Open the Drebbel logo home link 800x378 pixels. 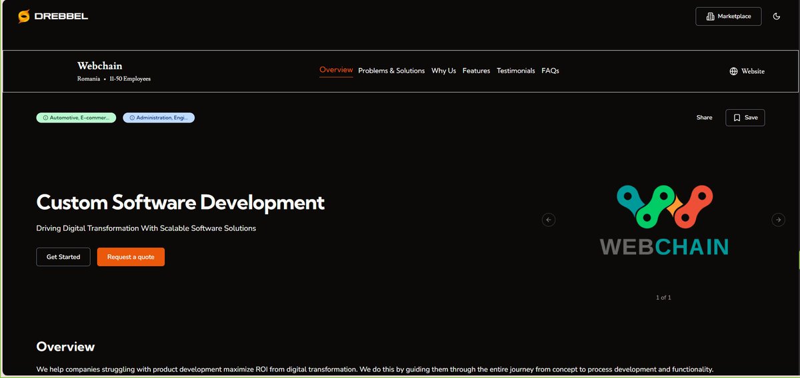tap(53, 16)
